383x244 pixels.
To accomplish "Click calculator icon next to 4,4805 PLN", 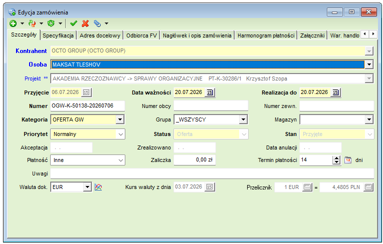I will [x=368, y=187].
